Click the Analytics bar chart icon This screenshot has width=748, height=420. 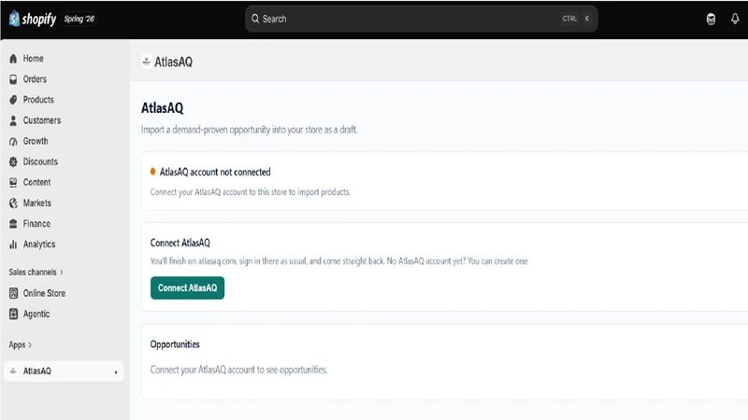[x=13, y=245]
